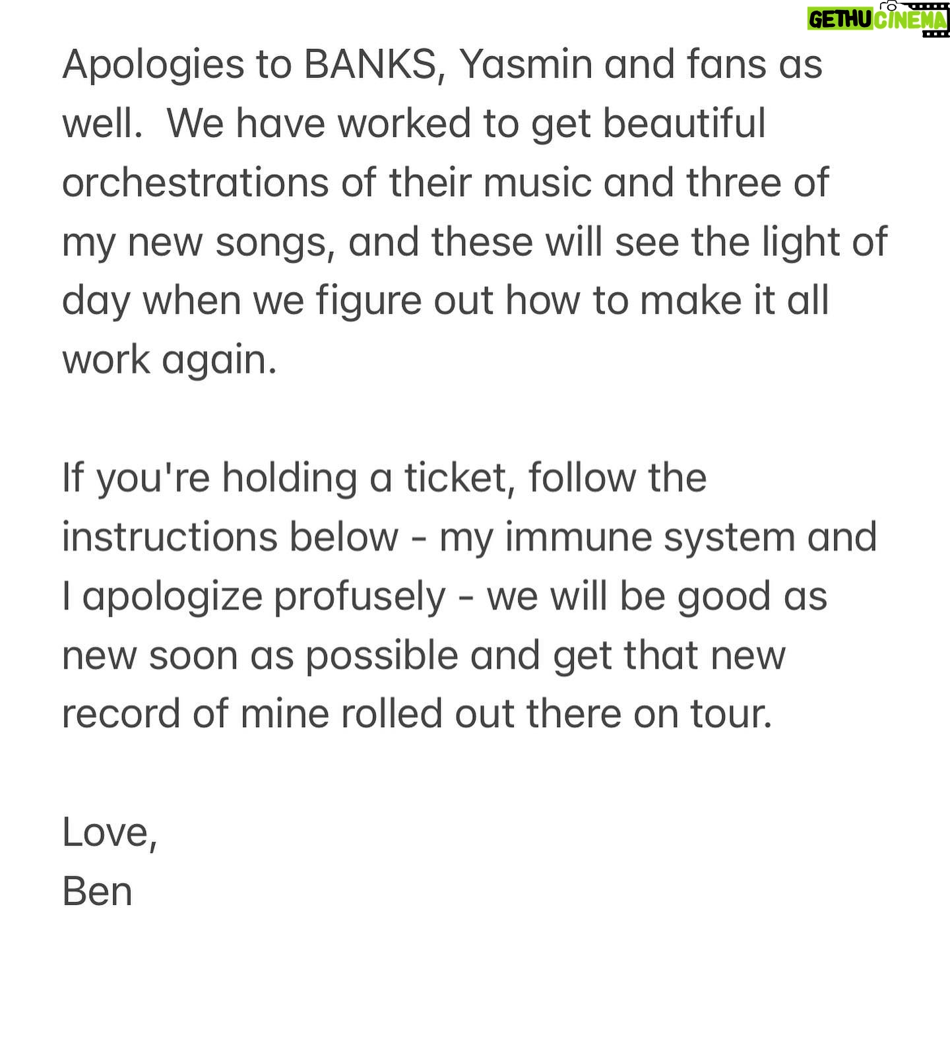The image size is (950, 1039).
Task: Click the word orchestrations
Action: click(195, 183)
